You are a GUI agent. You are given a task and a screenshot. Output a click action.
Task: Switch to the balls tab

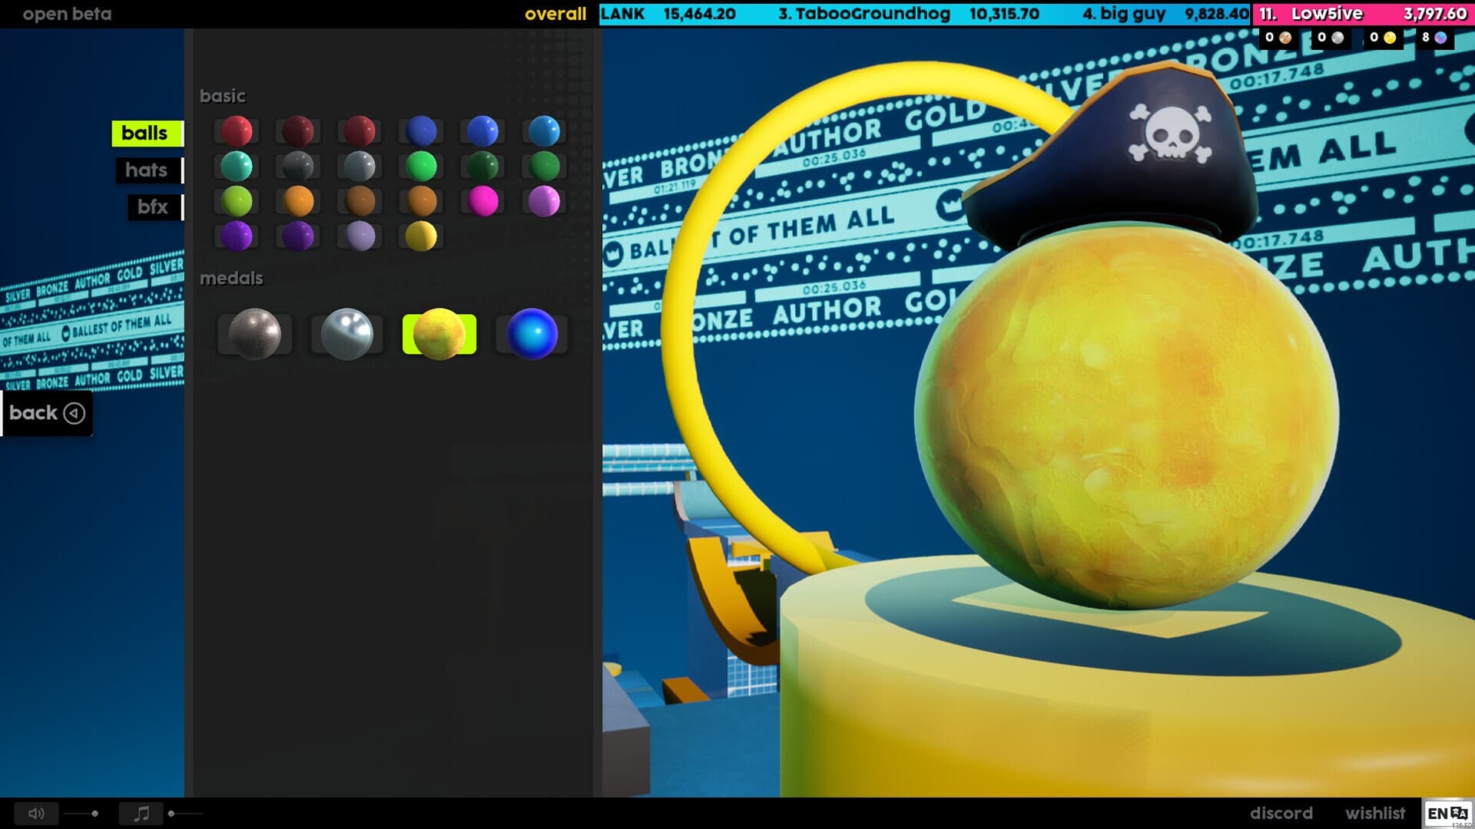(x=144, y=133)
